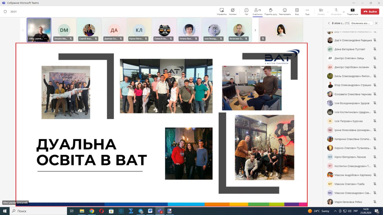This screenshot has width=383, height=215.
Task: Toggle the Микрофон mute state
Action: (x=336, y=11)
